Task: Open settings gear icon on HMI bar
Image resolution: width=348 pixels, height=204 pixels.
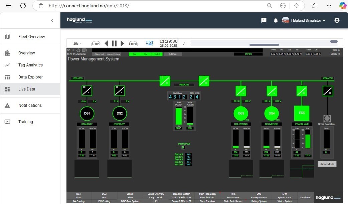Action: 78,50
